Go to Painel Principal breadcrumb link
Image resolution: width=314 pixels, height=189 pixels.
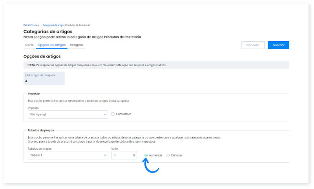[x=31, y=25]
